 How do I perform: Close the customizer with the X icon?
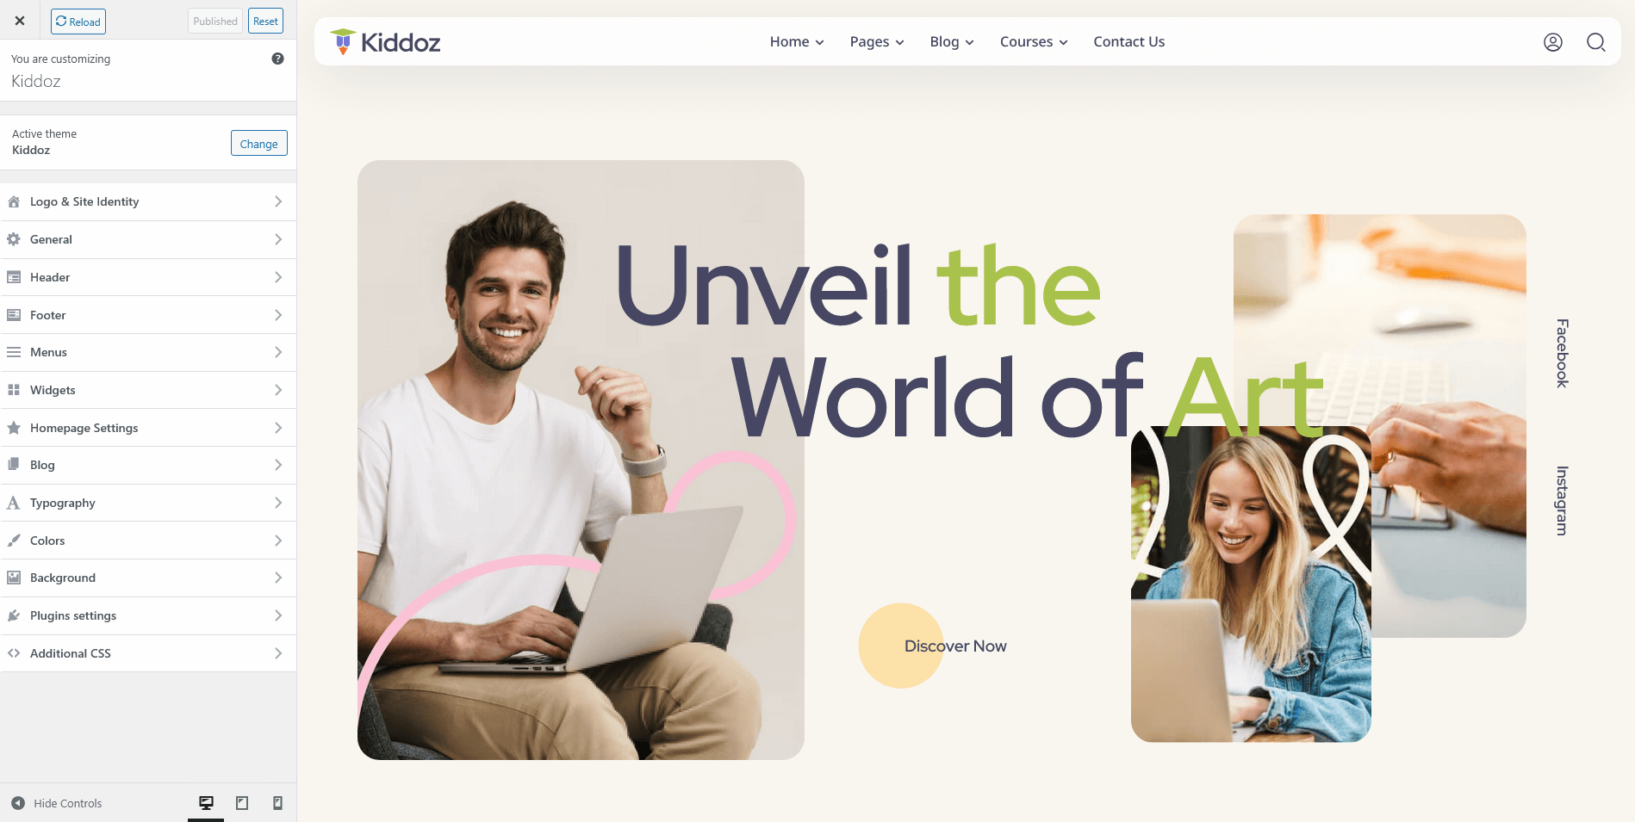[20, 21]
